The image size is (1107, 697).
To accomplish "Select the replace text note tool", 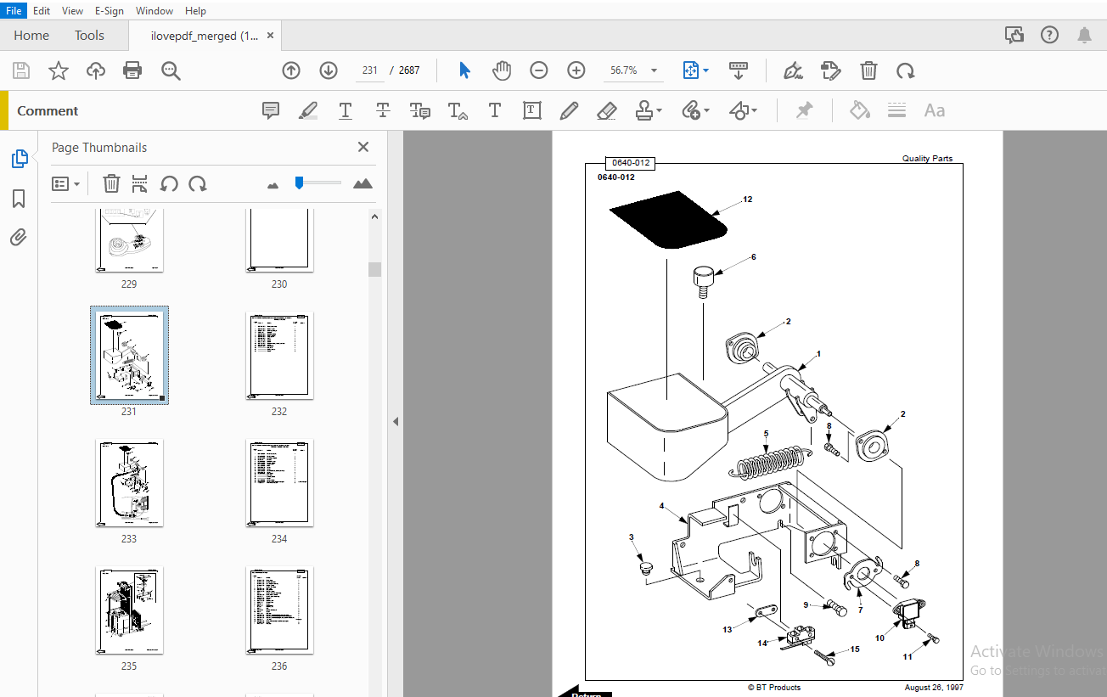I will click(x=420, y=110).
